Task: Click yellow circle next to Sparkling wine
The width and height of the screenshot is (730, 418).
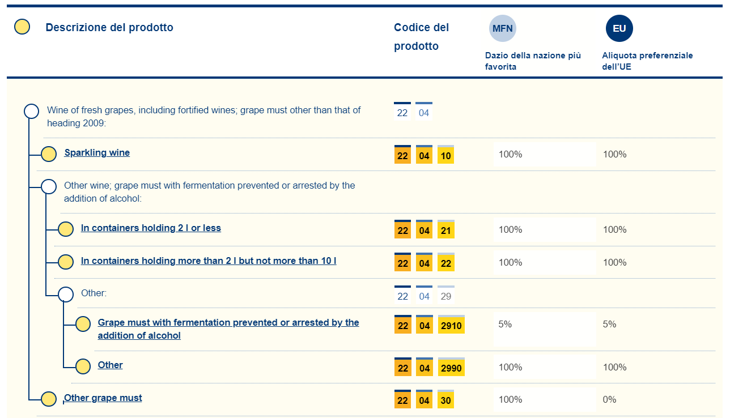Action: point(49,153)
